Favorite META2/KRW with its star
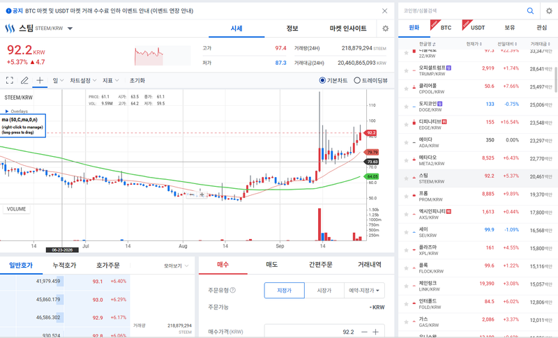This screenshot has width=558, height=338. click(x=406, y=160)
